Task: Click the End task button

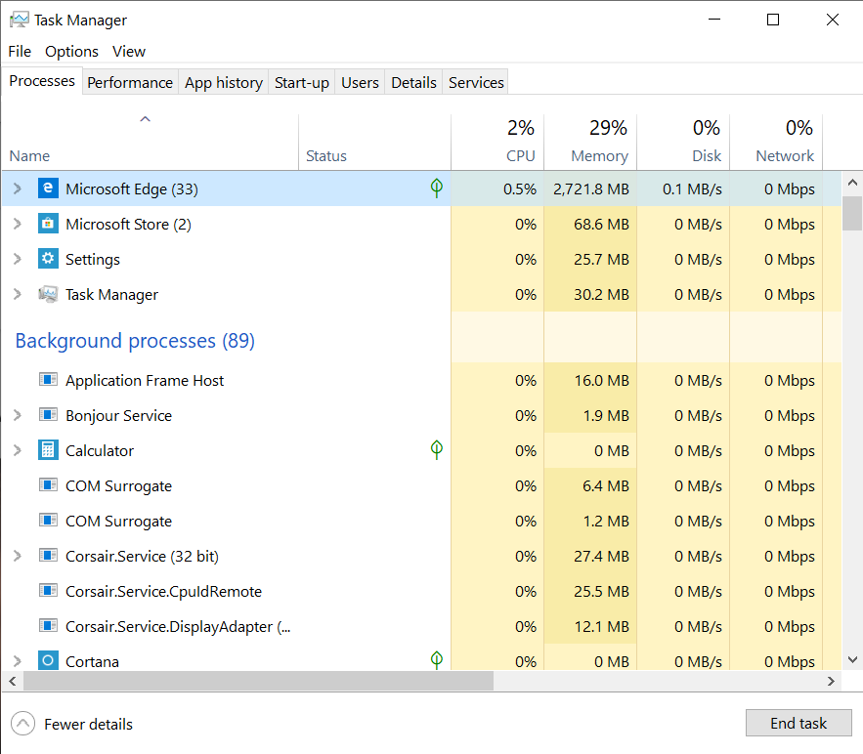Action: tap(798, 723)
